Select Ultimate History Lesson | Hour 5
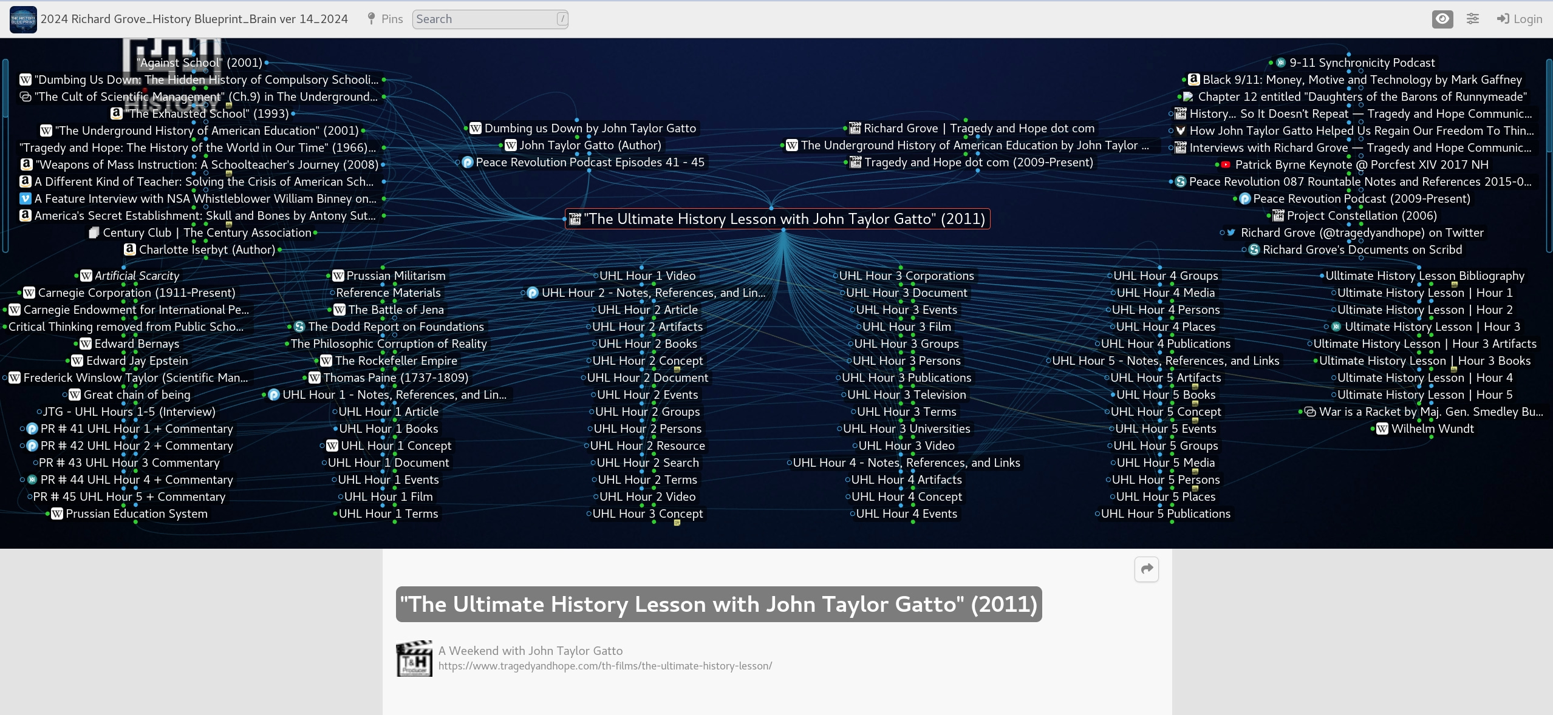This screenshot has height=715, width=1553. tap(1425, 395)
